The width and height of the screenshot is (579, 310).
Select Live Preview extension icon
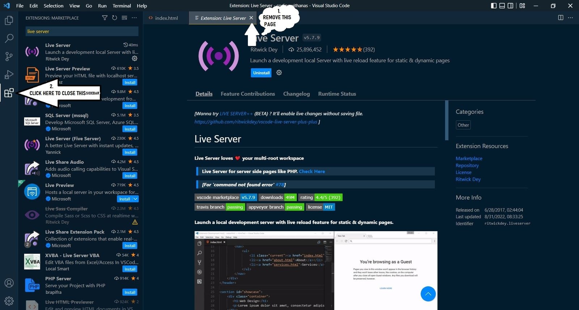coord(32,191)
